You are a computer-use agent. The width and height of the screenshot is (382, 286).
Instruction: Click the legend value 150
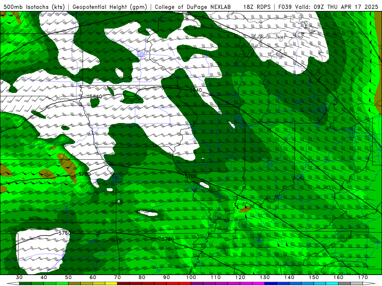click(x=314, y=277)
